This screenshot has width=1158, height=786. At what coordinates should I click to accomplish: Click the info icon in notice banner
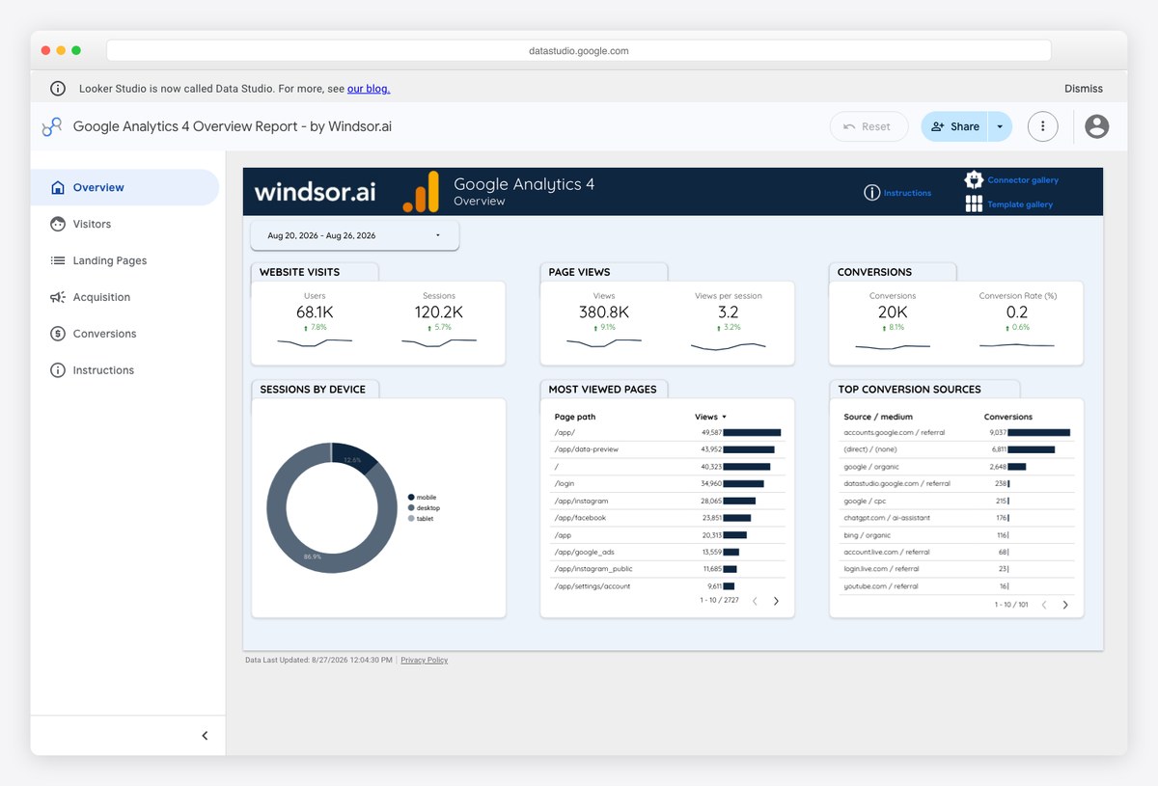click(58, 89)
